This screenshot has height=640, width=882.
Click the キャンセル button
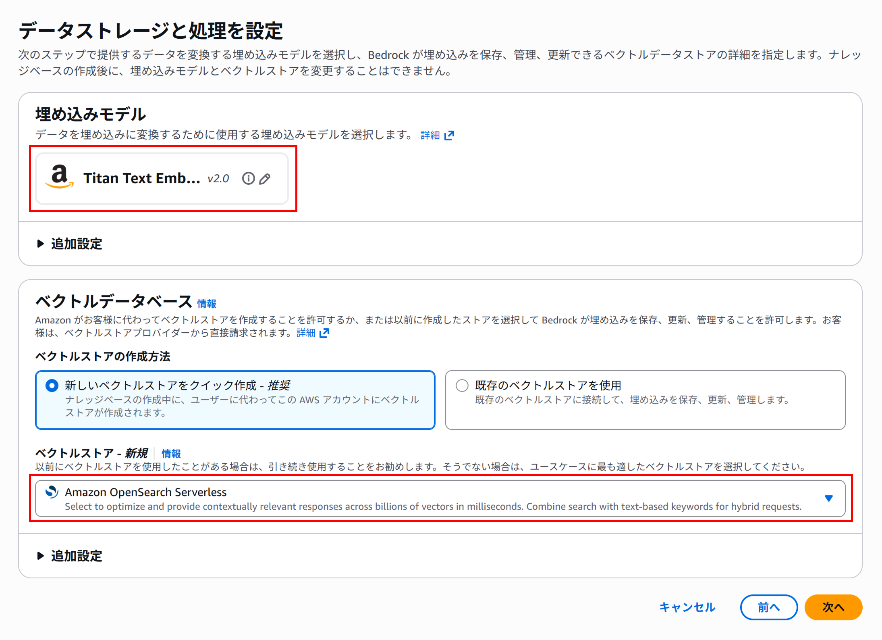coord(687,607)
